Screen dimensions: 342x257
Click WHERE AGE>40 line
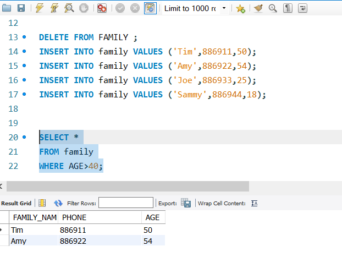point(71,166)
